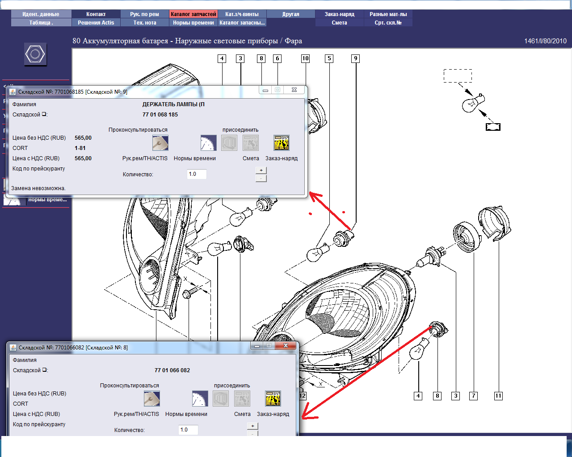Open the Таблица tab

pyautogui.click(x=41, y=23)
